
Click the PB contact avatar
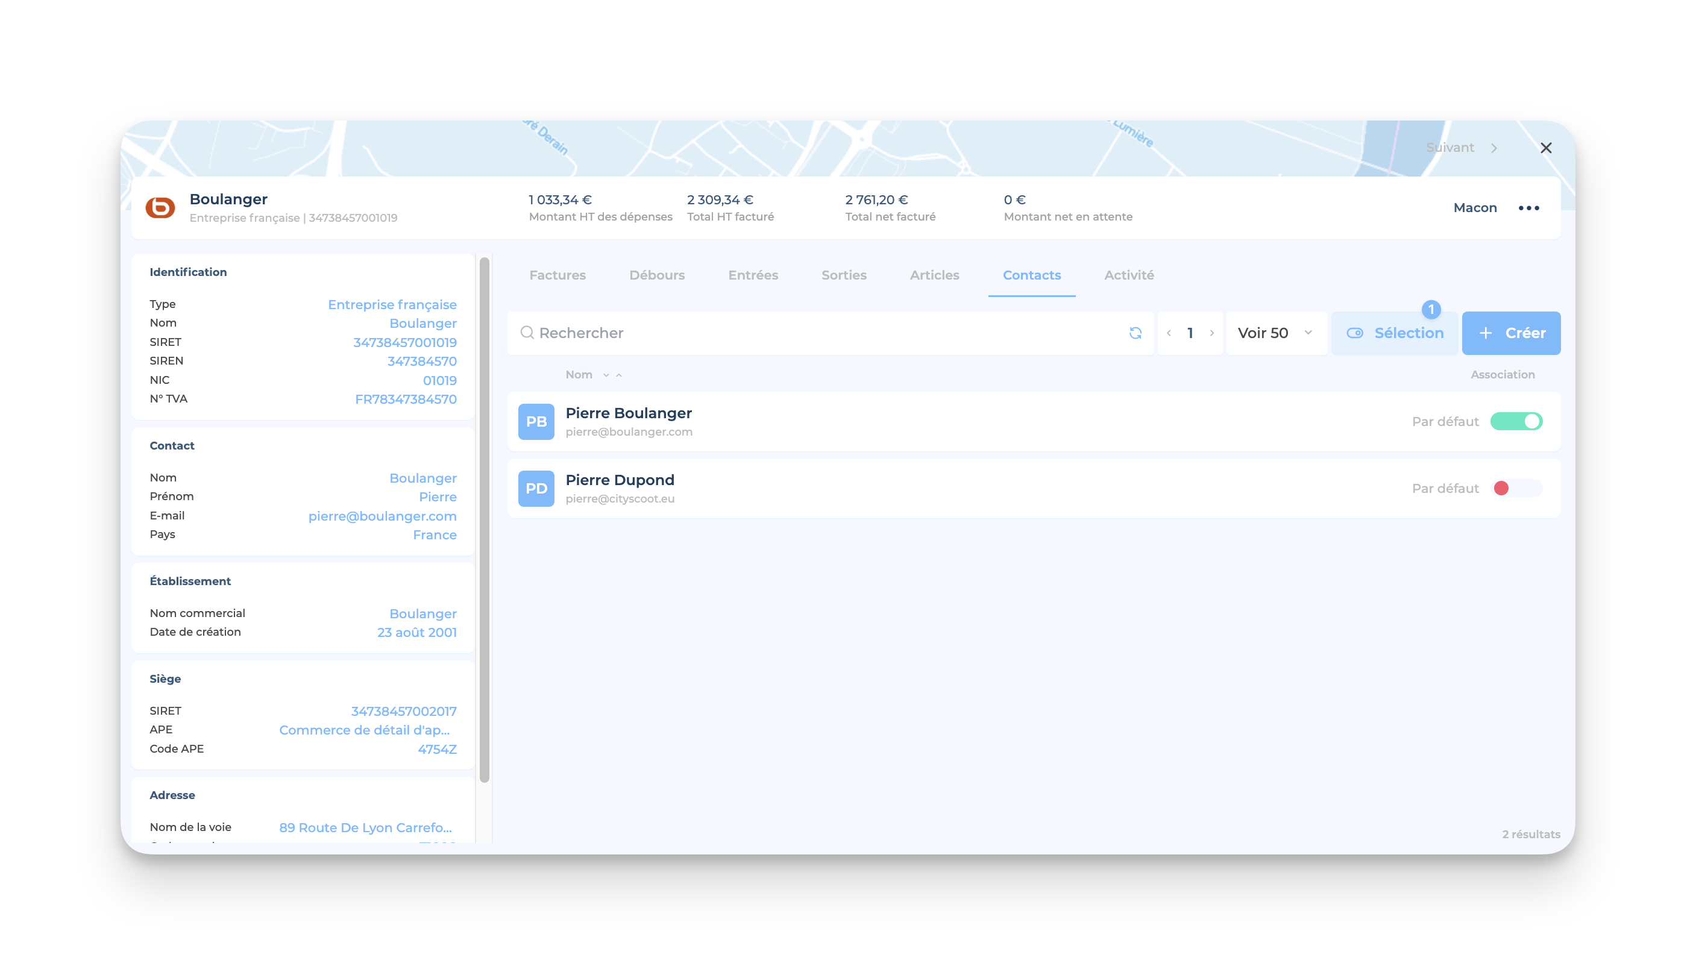(x=536, y=422)
